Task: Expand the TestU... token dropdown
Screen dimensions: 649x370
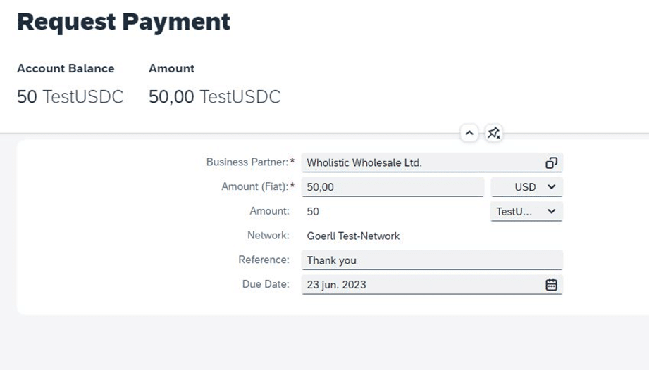Action: pyautogui.click(x=526, y=212)
